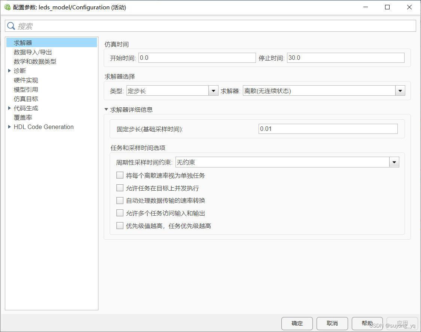
Task: Maximize the configuration window
Action: coord(387,7)
